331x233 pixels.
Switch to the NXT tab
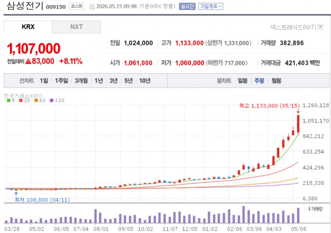click(77, 27)
